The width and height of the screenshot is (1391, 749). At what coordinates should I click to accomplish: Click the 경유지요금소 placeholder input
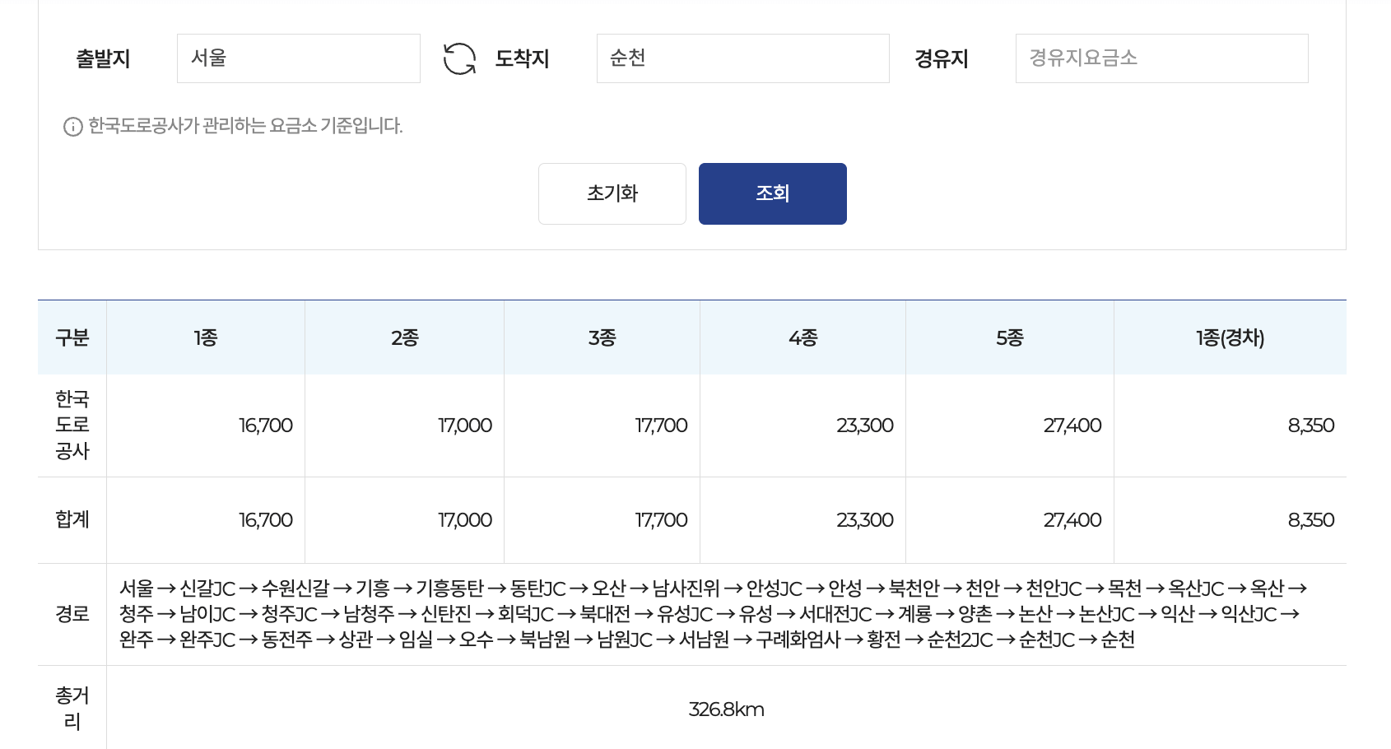[x=1162, y=58]
